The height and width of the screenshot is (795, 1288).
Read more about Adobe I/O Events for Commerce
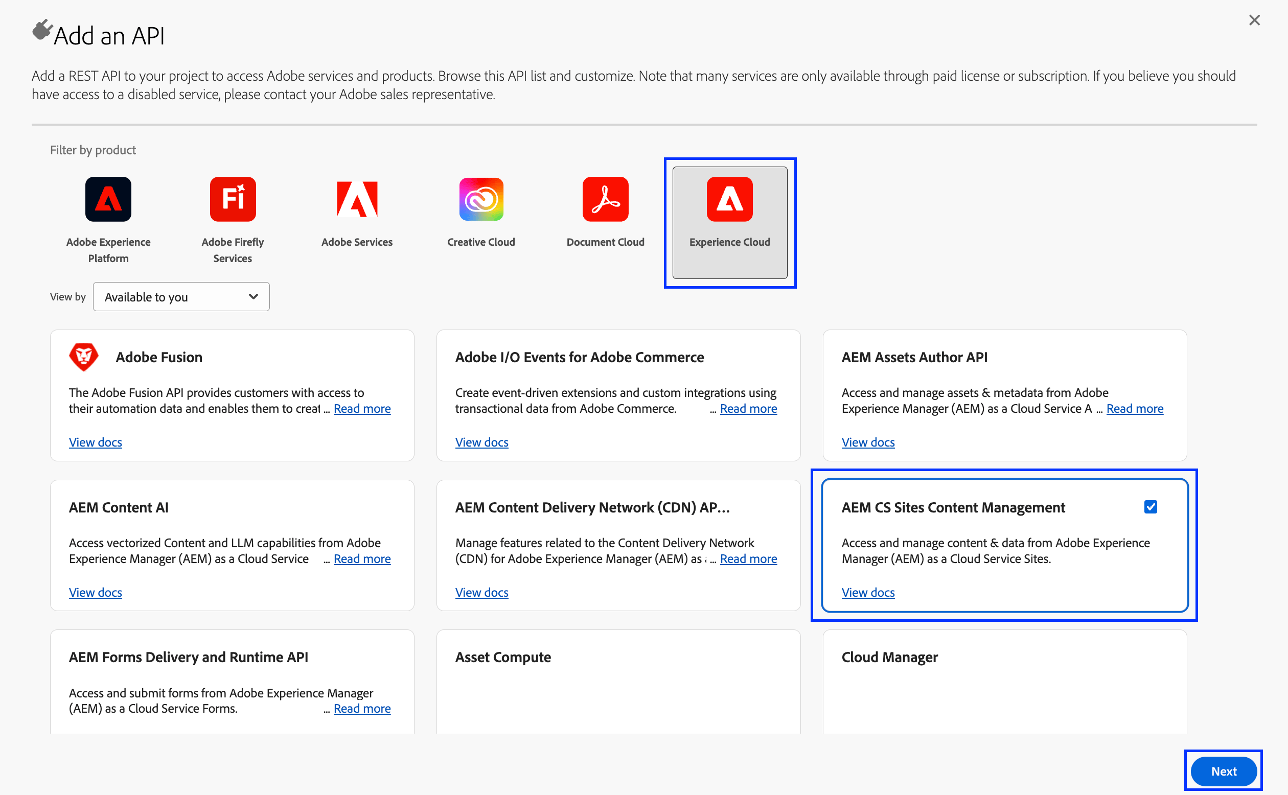pyautogui.click(x=748, y=409)
